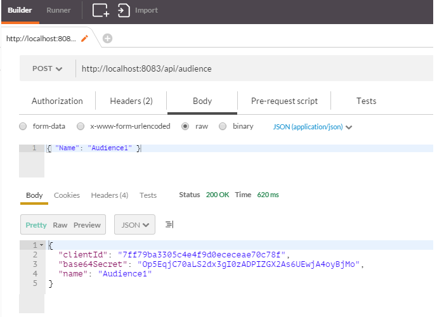Open the Authorization tab
Screen dimensions: 437x317
(x=57, y=101)
